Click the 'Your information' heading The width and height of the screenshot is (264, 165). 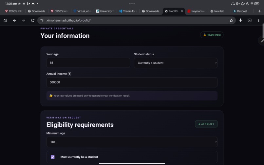[x=65, y=36]
